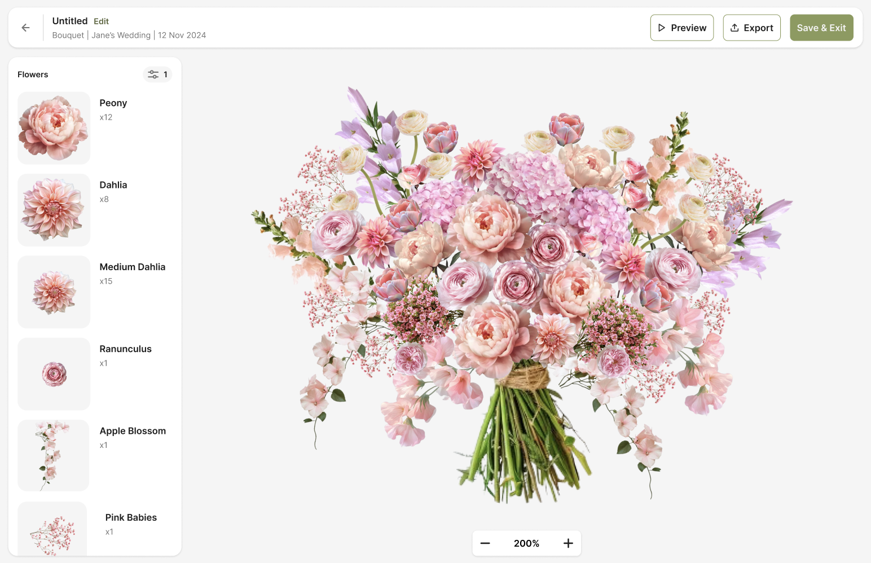The image size is (871, 563).
Task: Click the x15 Medium Dahlia quantity
Action: point(106,281)
